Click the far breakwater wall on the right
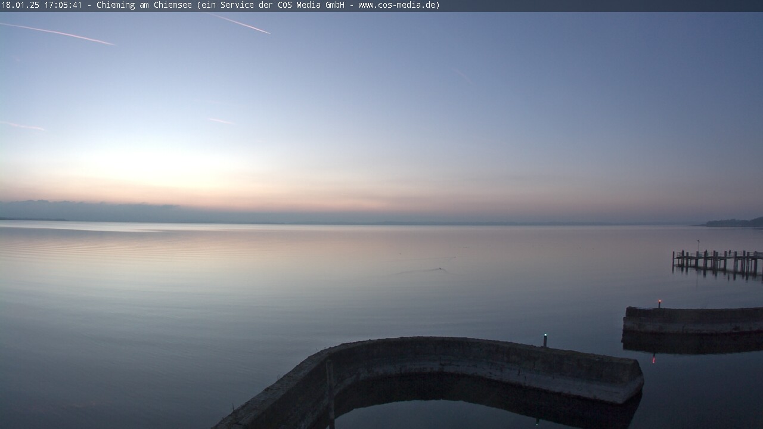 click(x=691, y=319)
